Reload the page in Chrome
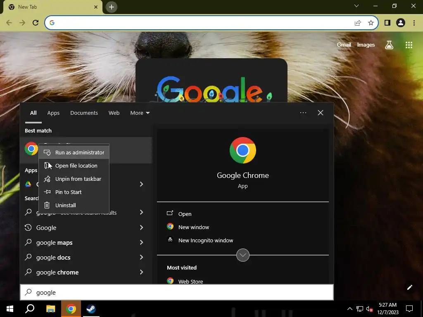423x317 pixels. pos(36,23)
